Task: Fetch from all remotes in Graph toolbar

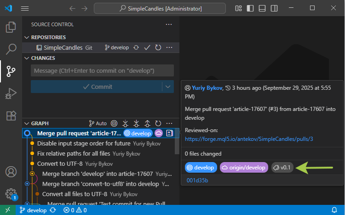Action: 125,123
